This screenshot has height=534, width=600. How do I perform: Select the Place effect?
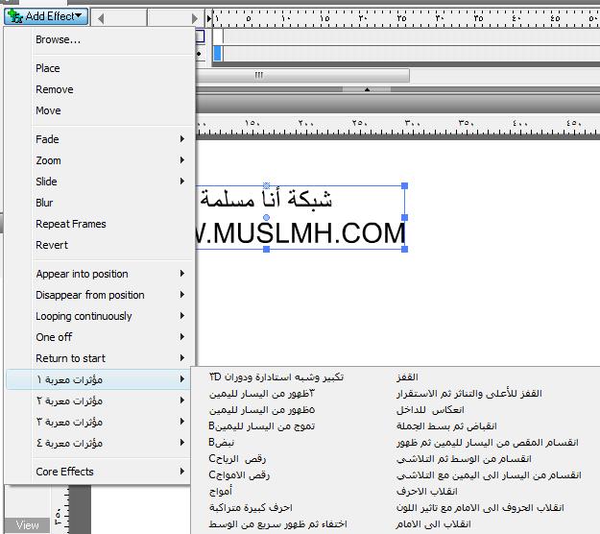tap(48, 68)
